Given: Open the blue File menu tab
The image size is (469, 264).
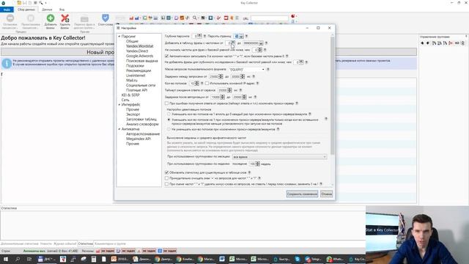Looking at the screenshot, I should 7,10.
